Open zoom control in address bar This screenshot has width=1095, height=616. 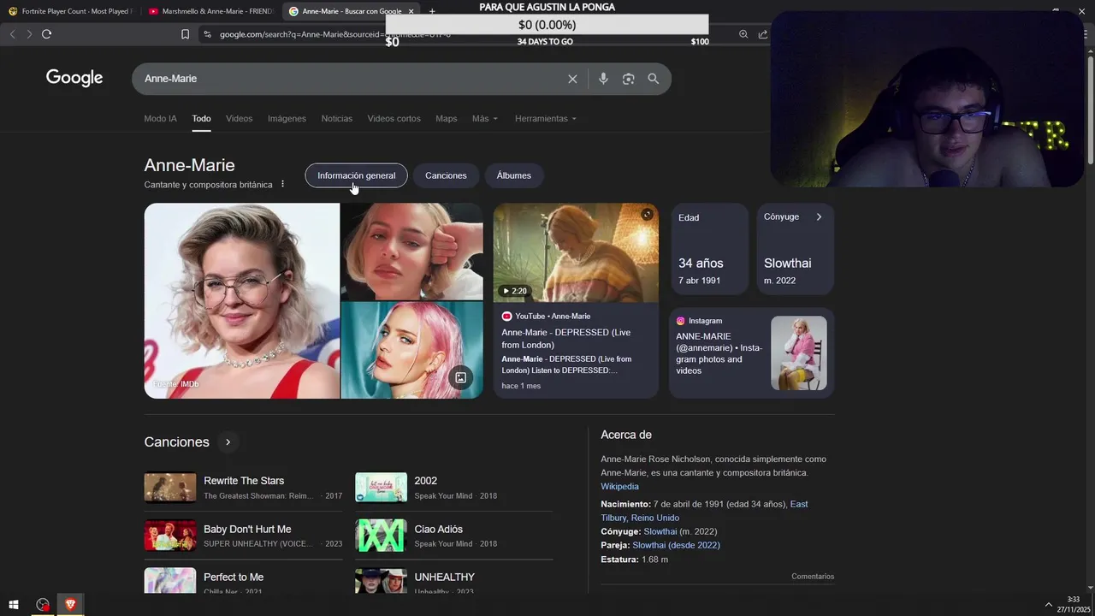point(743,34)
